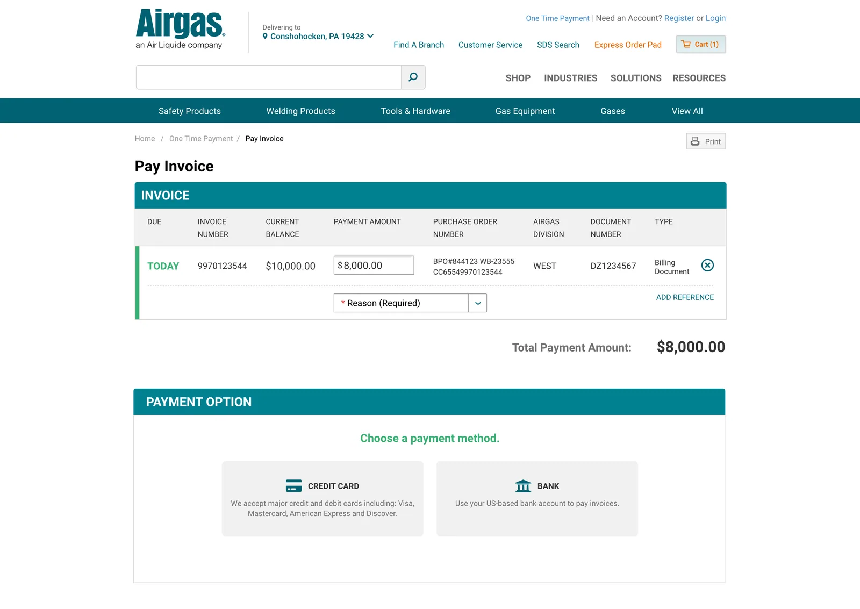
Task: Click the credit card icon
Action: click(x=294, y=486)
